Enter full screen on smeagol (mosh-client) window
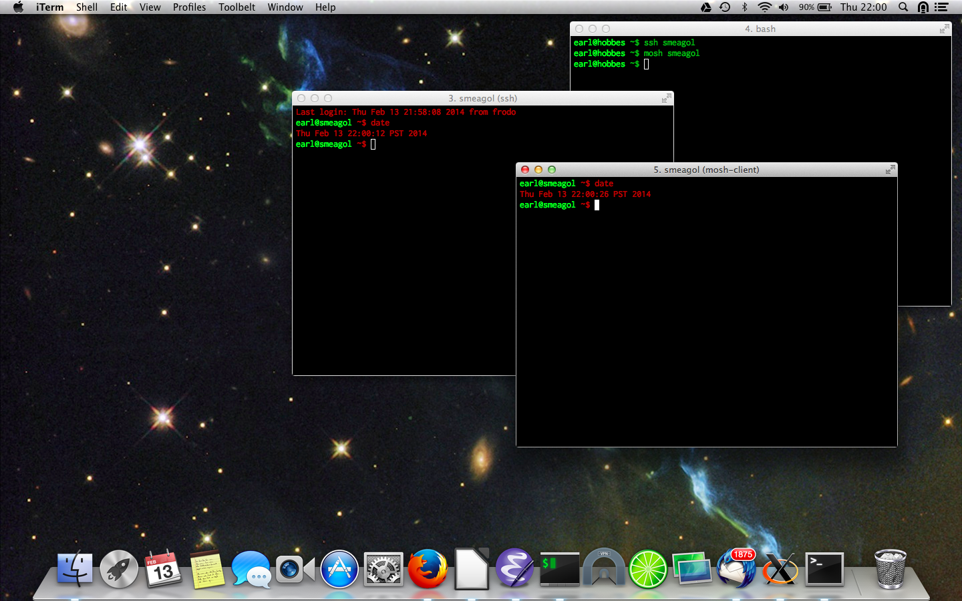 click(x=890, y=170)
